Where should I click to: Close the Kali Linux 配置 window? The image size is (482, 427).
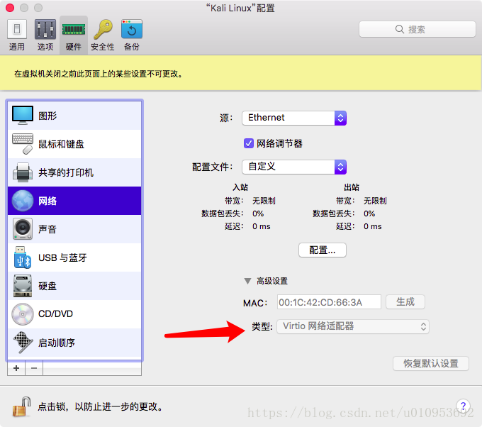pyautogui.click(x=10, y=8)
